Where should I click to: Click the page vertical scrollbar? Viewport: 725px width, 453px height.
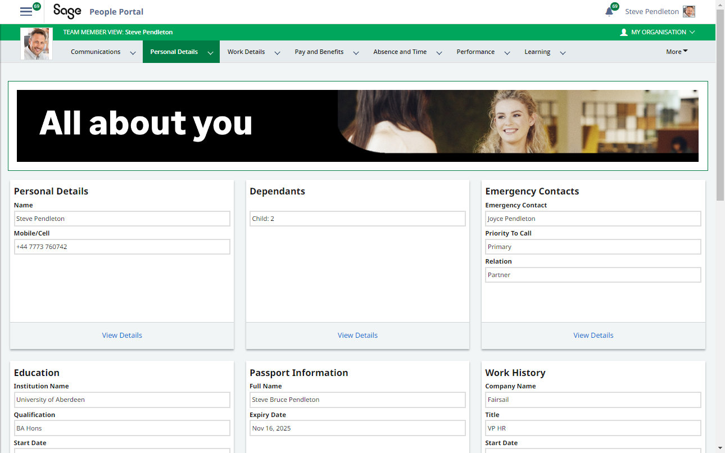pyautogui.click(x=720, y=112)
